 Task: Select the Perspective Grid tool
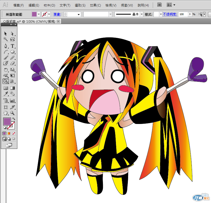(12, 81)
